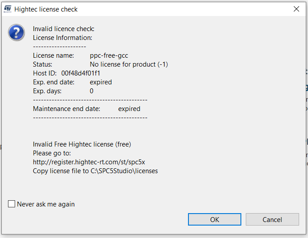Click the Host ID value 00f48d4f01f1
The height and width of the screenshot is (238, 308).
coord(81,73)
